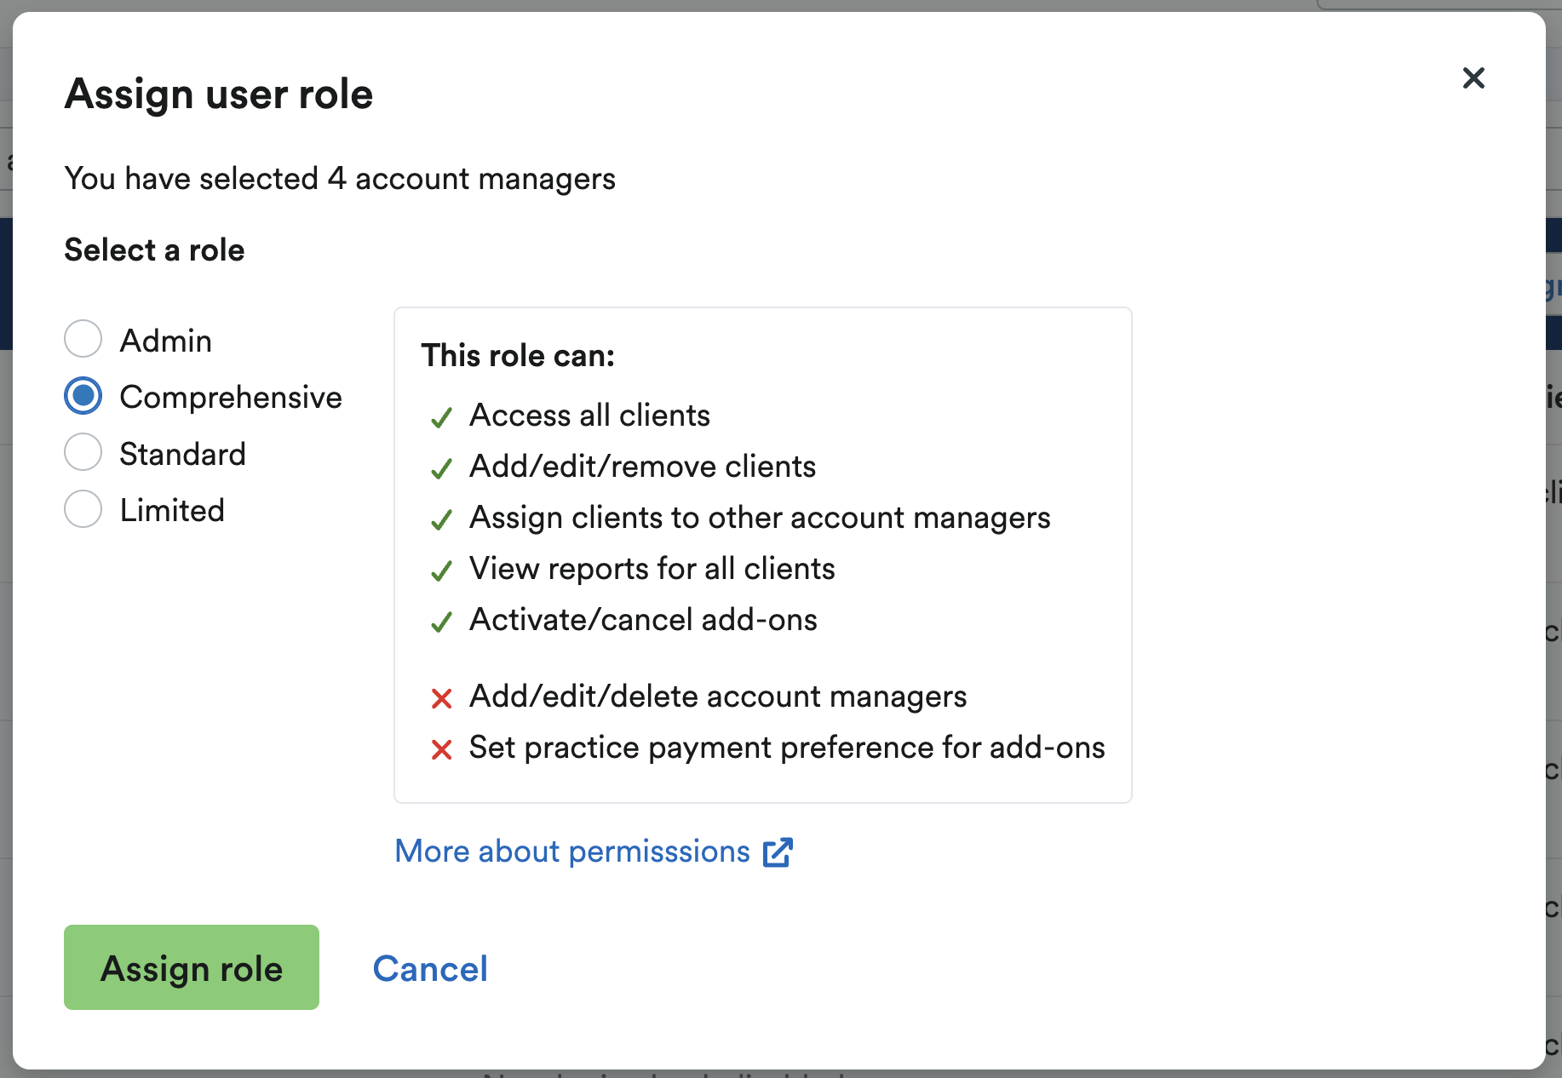Click checkmark beside Assign clients to other managers
The image size is (1562, 1078).
441,520
